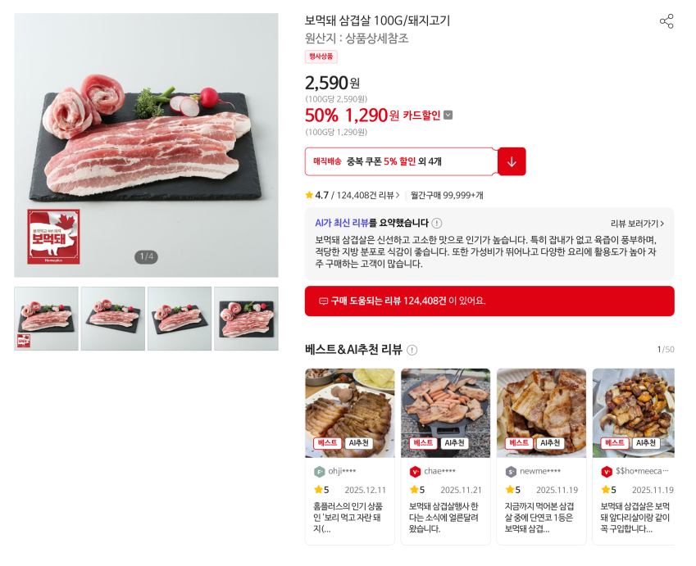Open review by ohji**** with pork photo
696x566 pixels.
pyautogui.click(x=350, y=456)
